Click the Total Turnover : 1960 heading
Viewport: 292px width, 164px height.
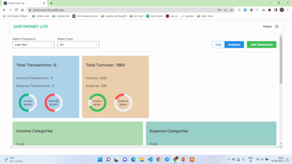tap(105, 65)
